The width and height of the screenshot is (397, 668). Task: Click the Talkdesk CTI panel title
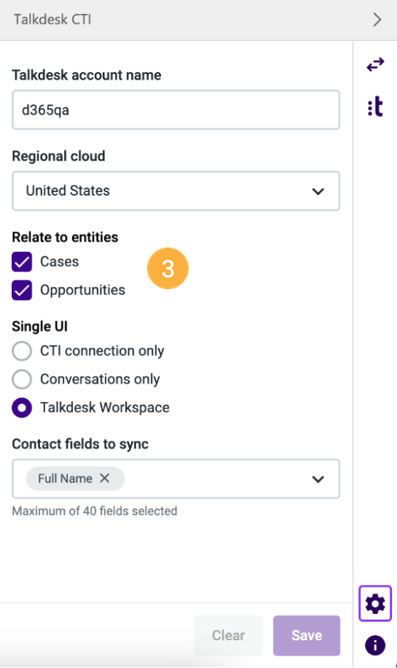point(52,20)
